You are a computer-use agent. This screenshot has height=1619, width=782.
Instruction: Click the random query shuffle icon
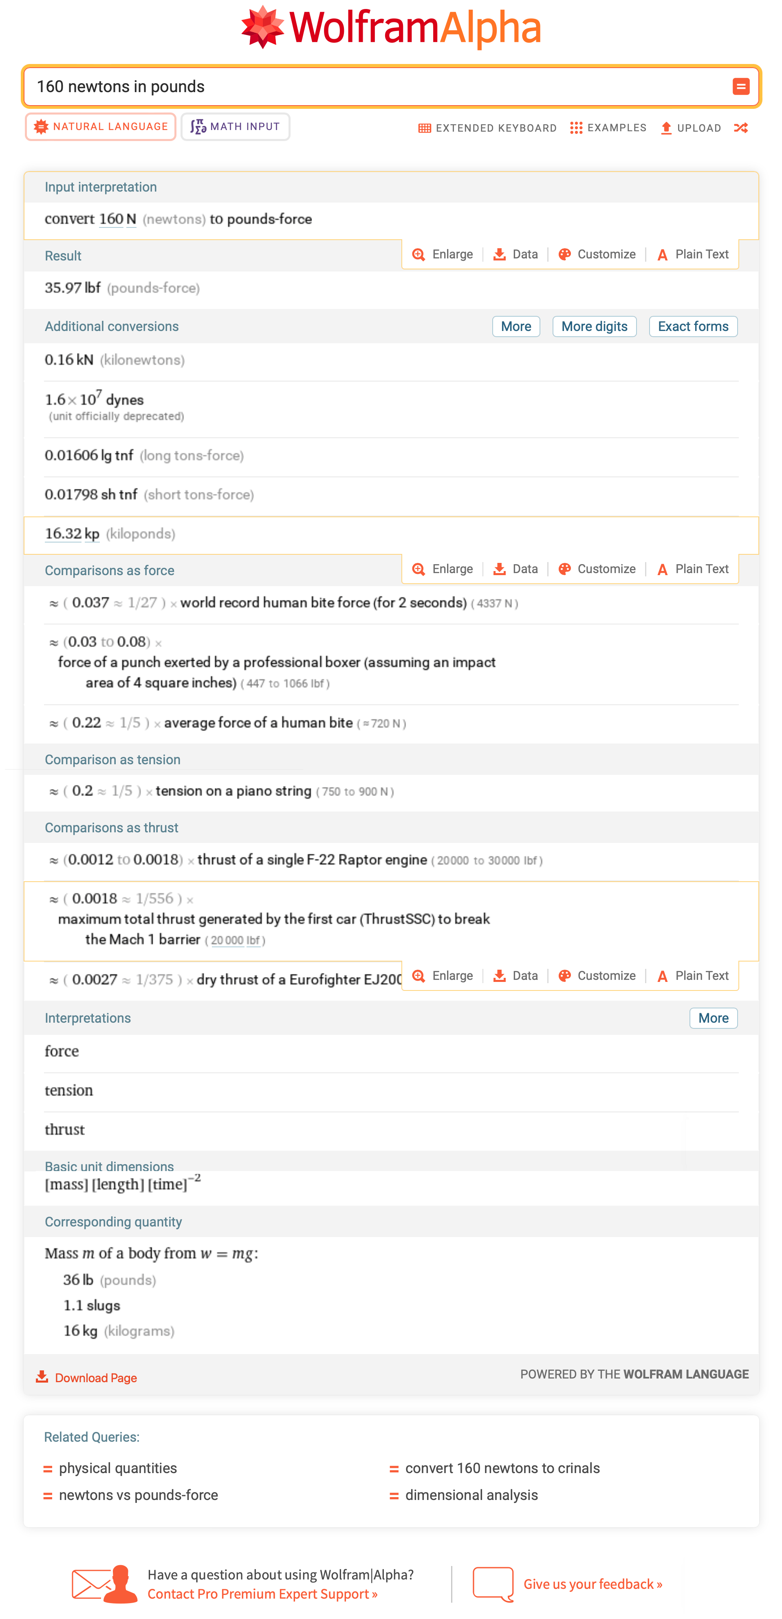tap(740, 128)
